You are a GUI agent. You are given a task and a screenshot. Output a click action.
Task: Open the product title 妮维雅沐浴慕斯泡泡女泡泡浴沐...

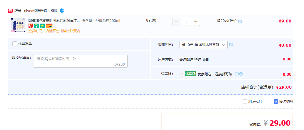(54, 20)
